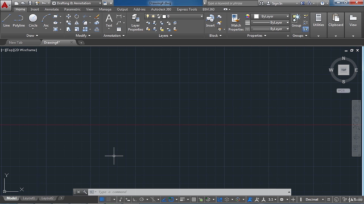
Task: Expand the Annotation panel
Action: pos(114,36)
